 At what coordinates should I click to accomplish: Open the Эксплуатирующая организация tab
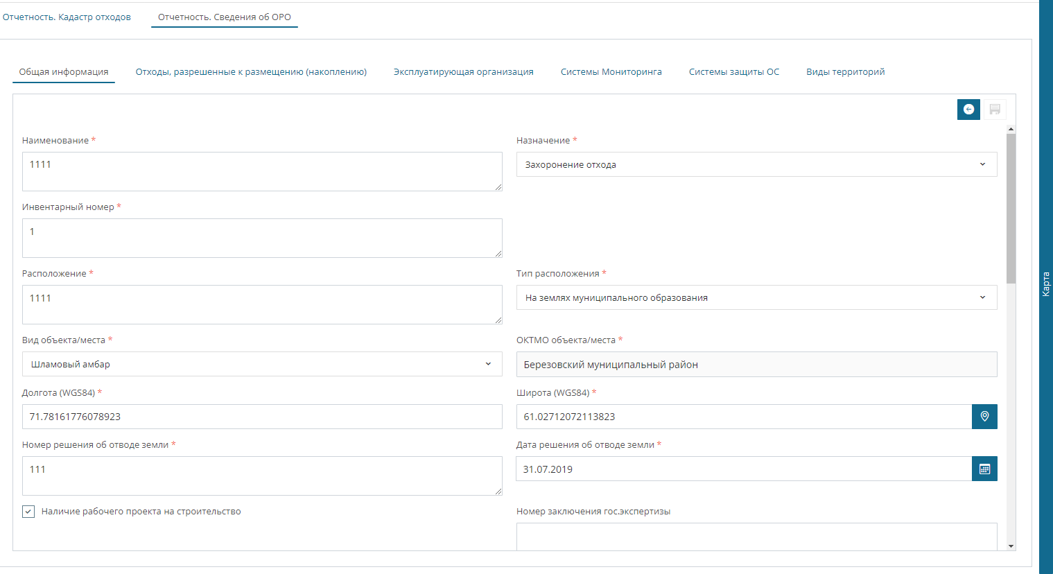[x=463, y=72]
